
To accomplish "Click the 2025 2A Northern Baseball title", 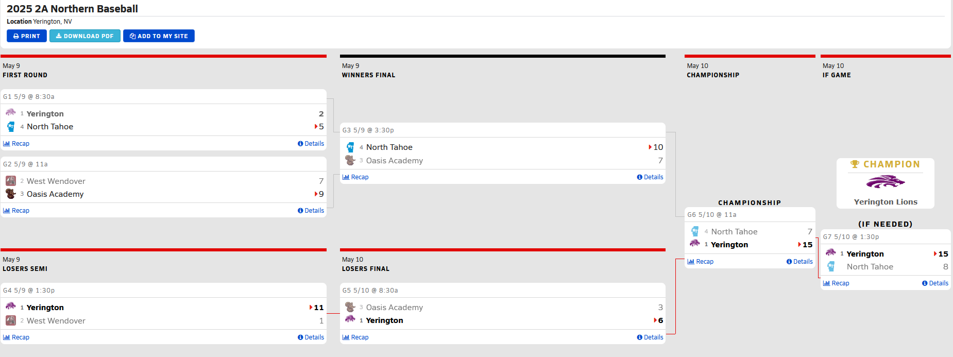I will coord(72,9).
